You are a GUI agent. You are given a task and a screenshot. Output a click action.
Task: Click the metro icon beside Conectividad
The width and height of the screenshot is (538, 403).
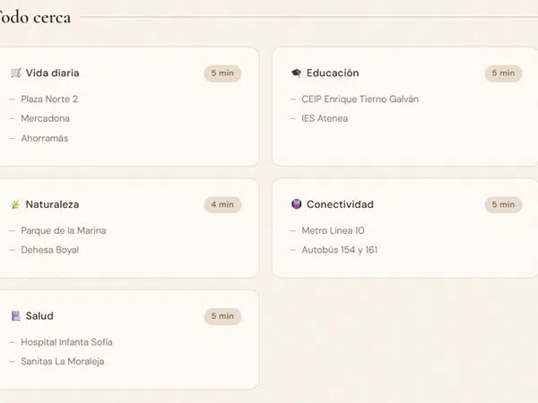[297, 204]
